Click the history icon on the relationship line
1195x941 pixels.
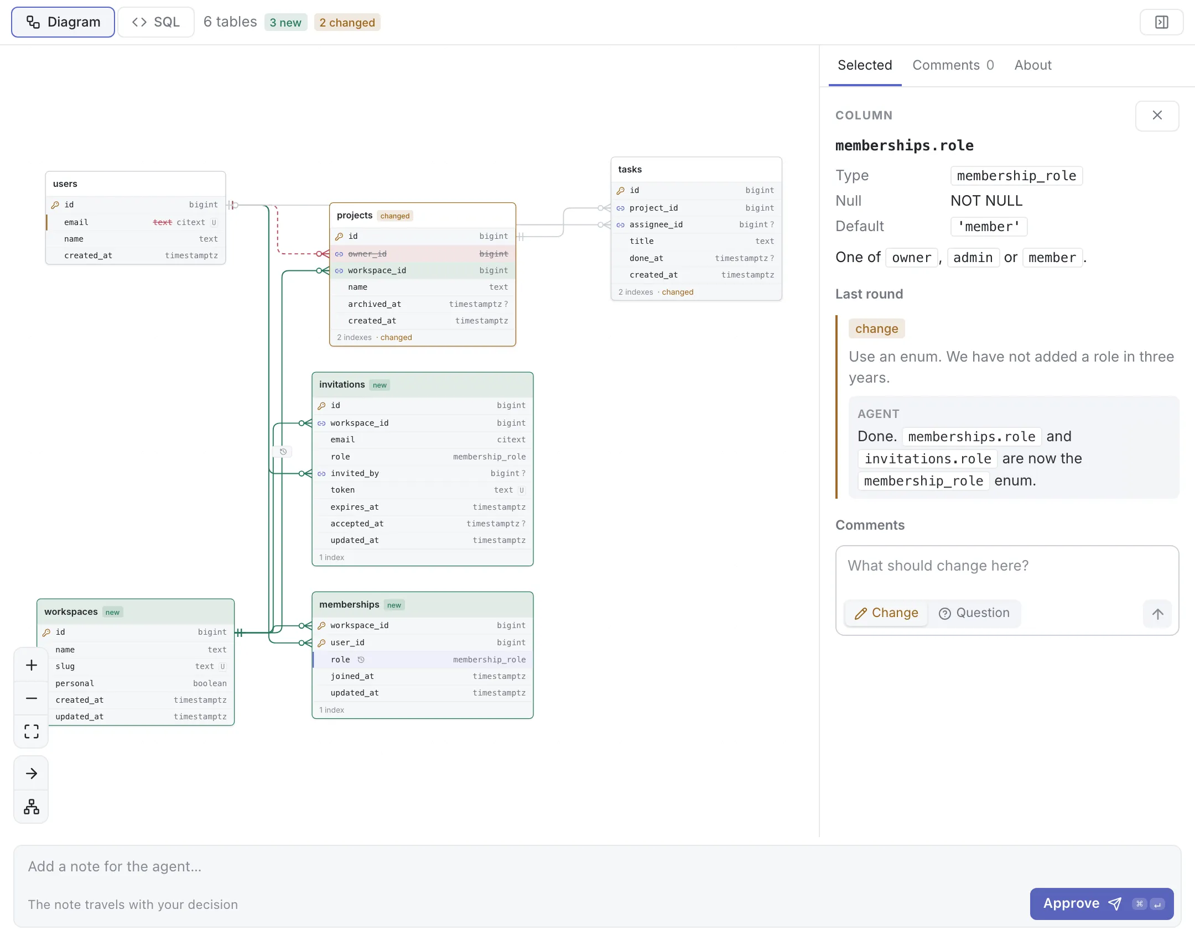click(x=283, y=452)
